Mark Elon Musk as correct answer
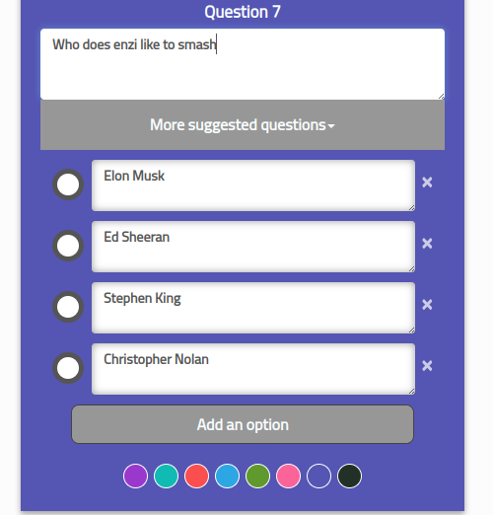493x515 pixels. (x=68, y=184)
